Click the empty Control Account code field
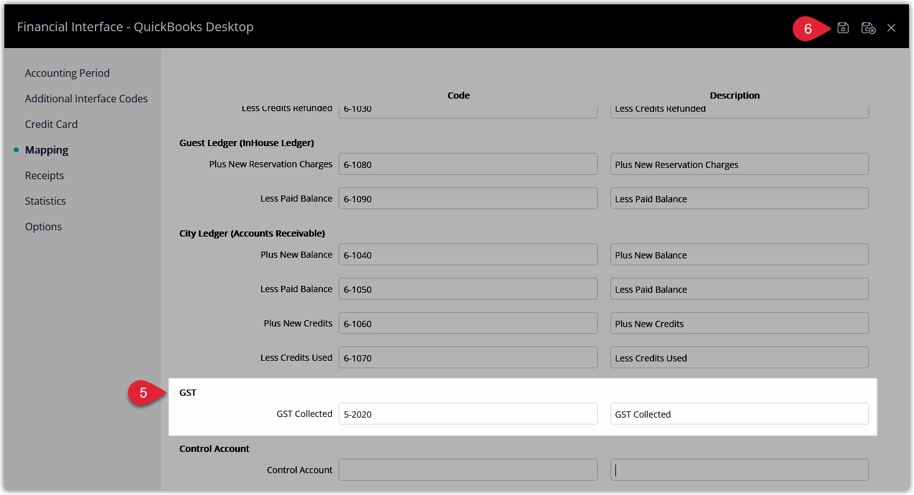The width and height of the screenshot is (914, 495). click(x=468, y=470)
